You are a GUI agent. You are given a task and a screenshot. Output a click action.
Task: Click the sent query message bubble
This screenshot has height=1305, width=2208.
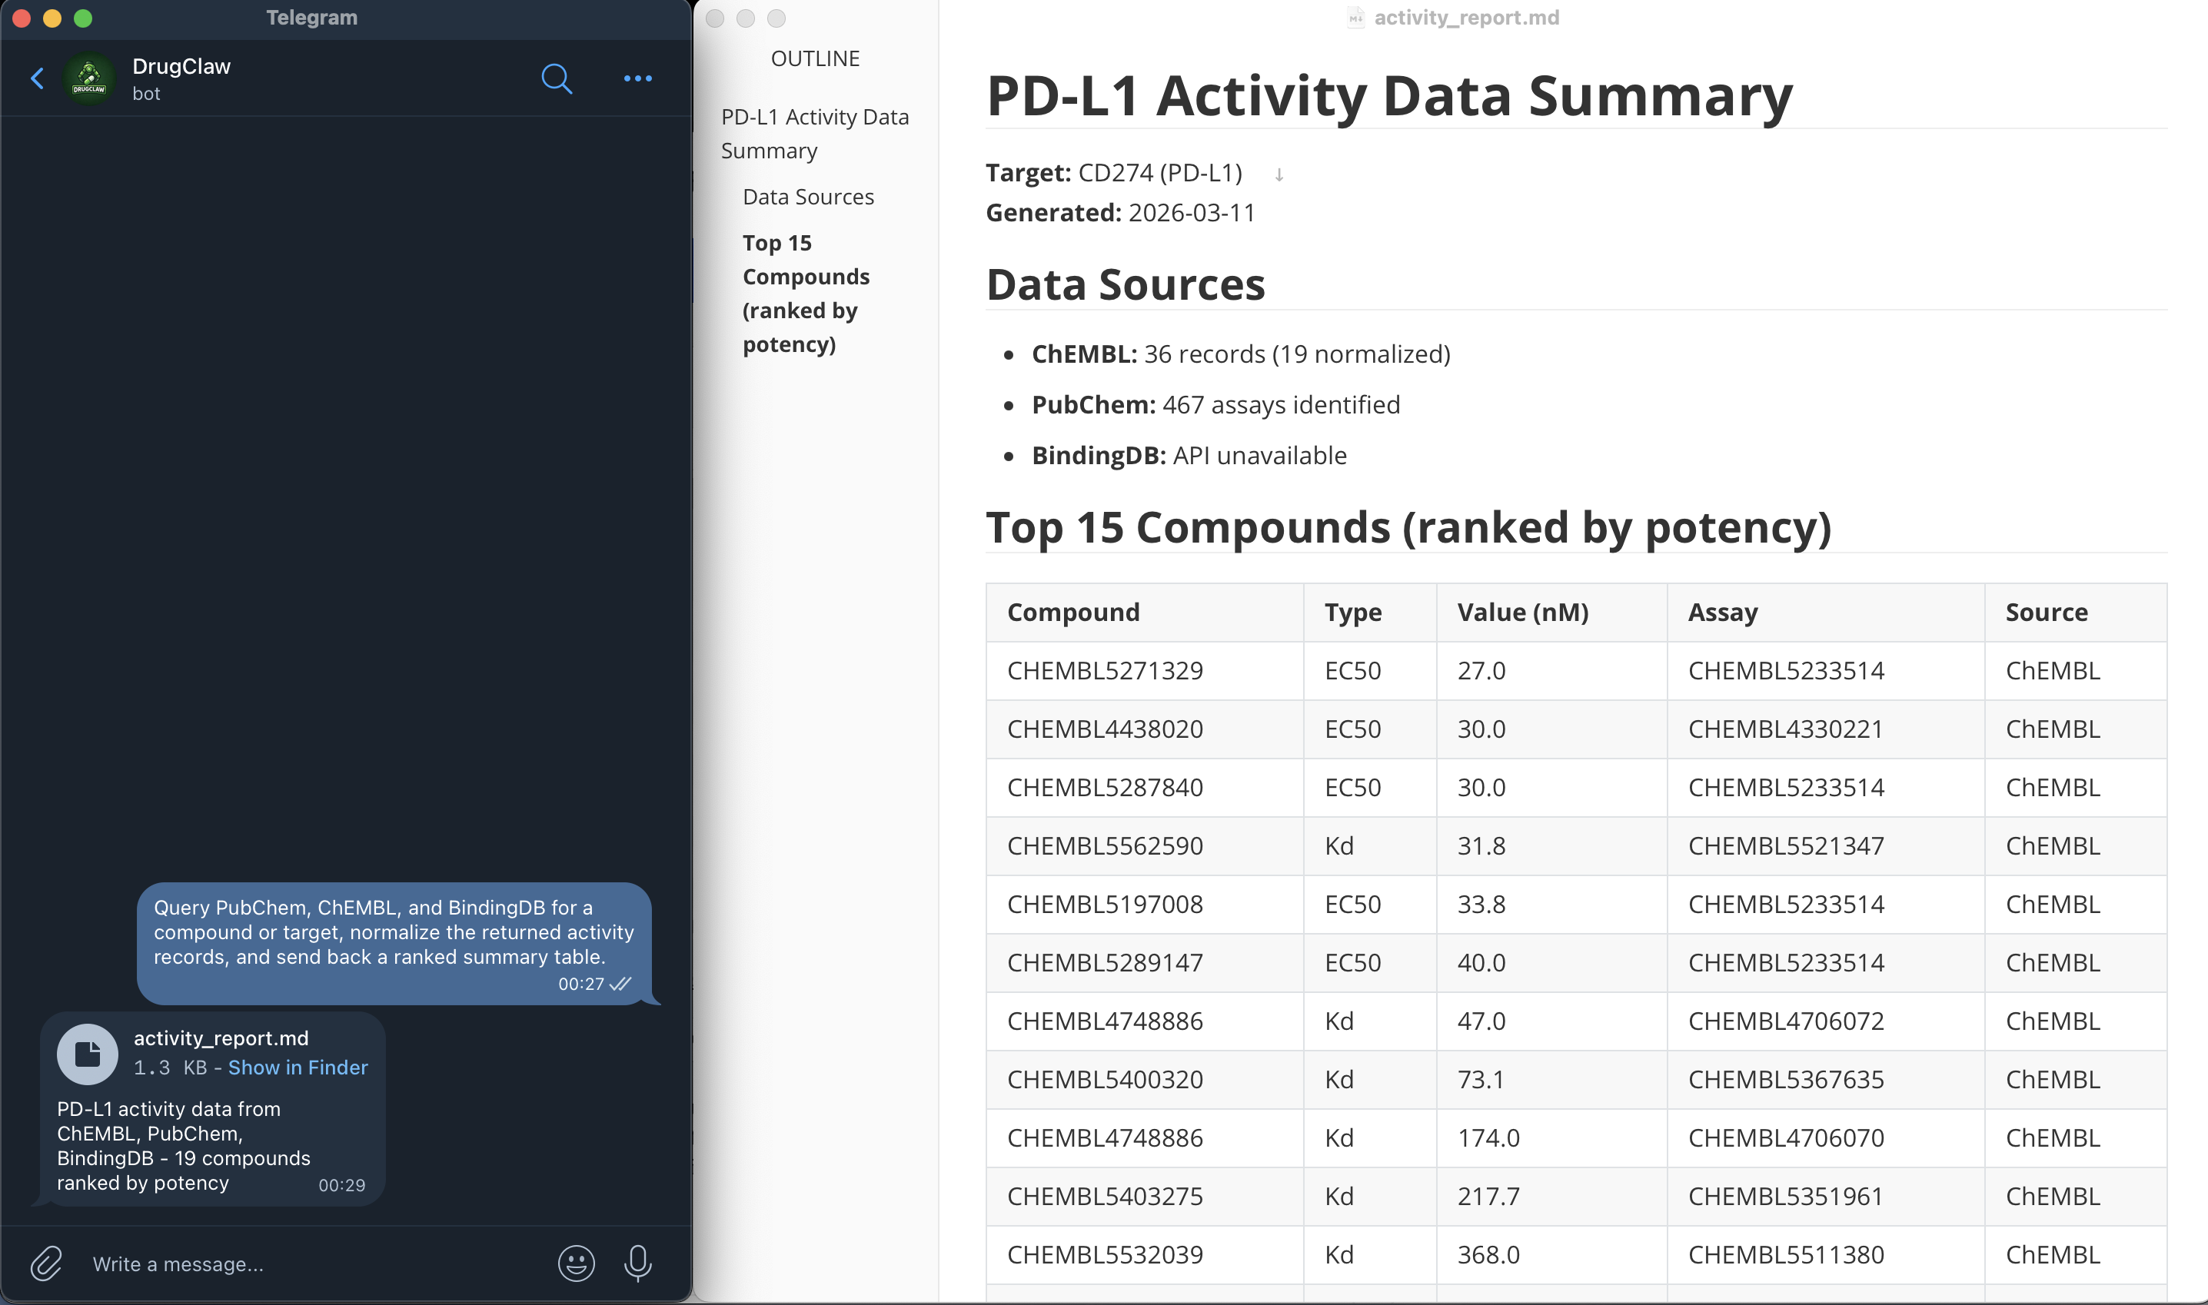[394, 944]
